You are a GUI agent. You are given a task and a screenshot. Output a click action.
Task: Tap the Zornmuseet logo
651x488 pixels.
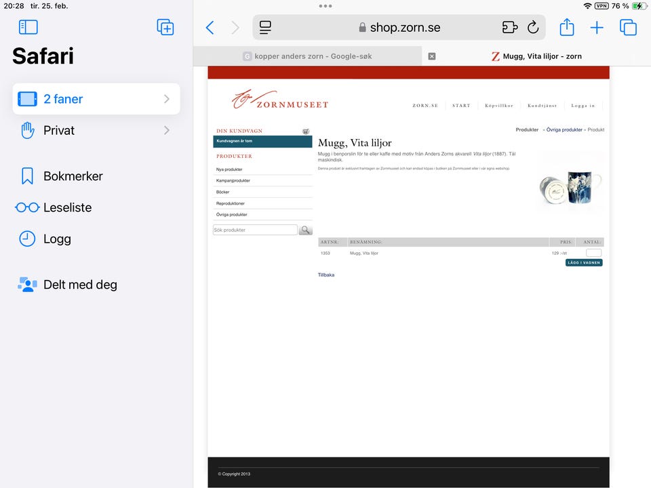(280, 100)
